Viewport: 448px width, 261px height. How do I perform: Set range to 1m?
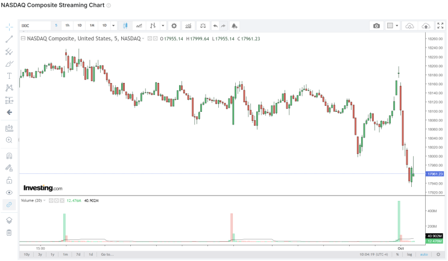[65, 254]
